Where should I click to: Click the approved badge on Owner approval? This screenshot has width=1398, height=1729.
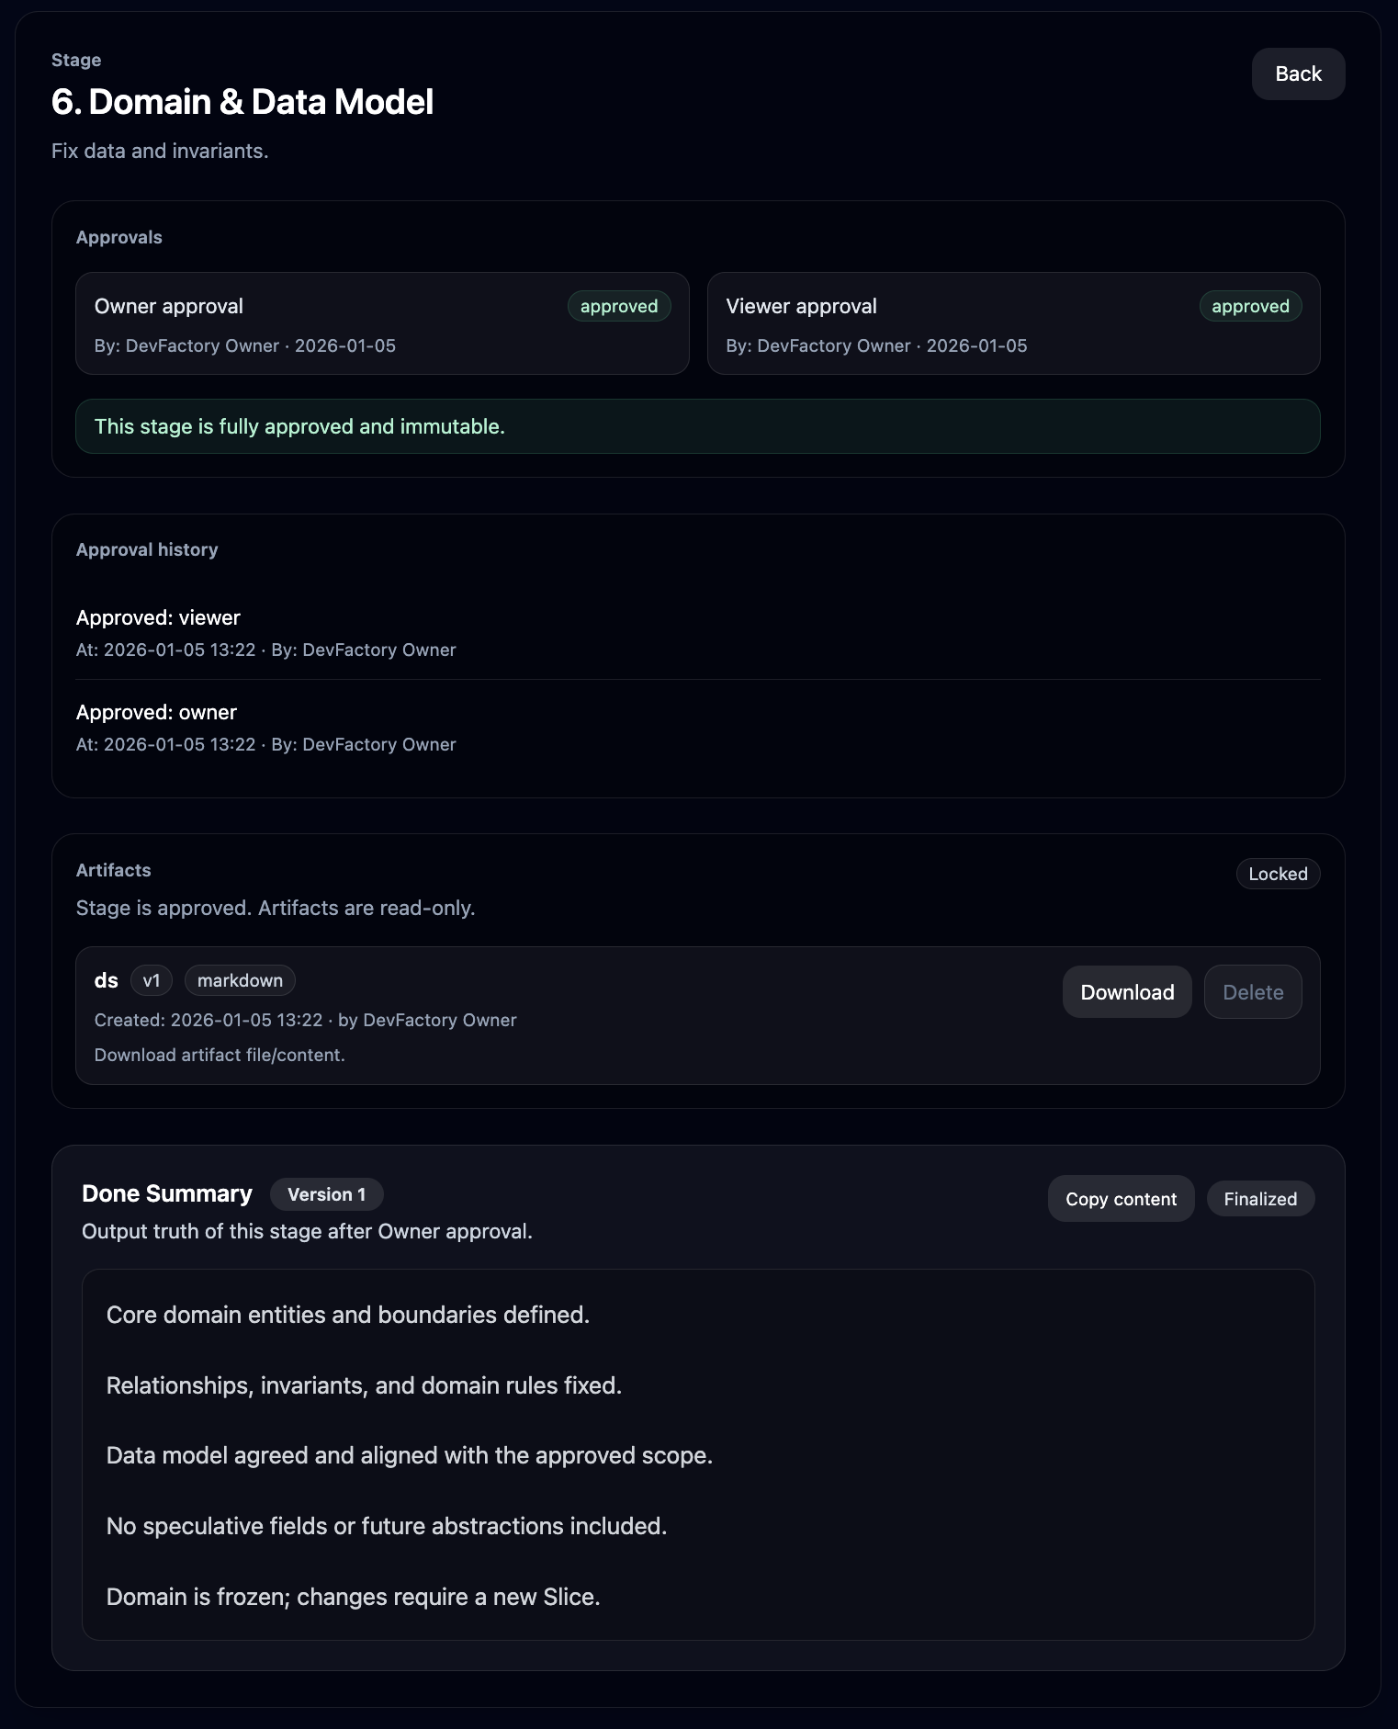pyautogui.click(x=618, y=306)
